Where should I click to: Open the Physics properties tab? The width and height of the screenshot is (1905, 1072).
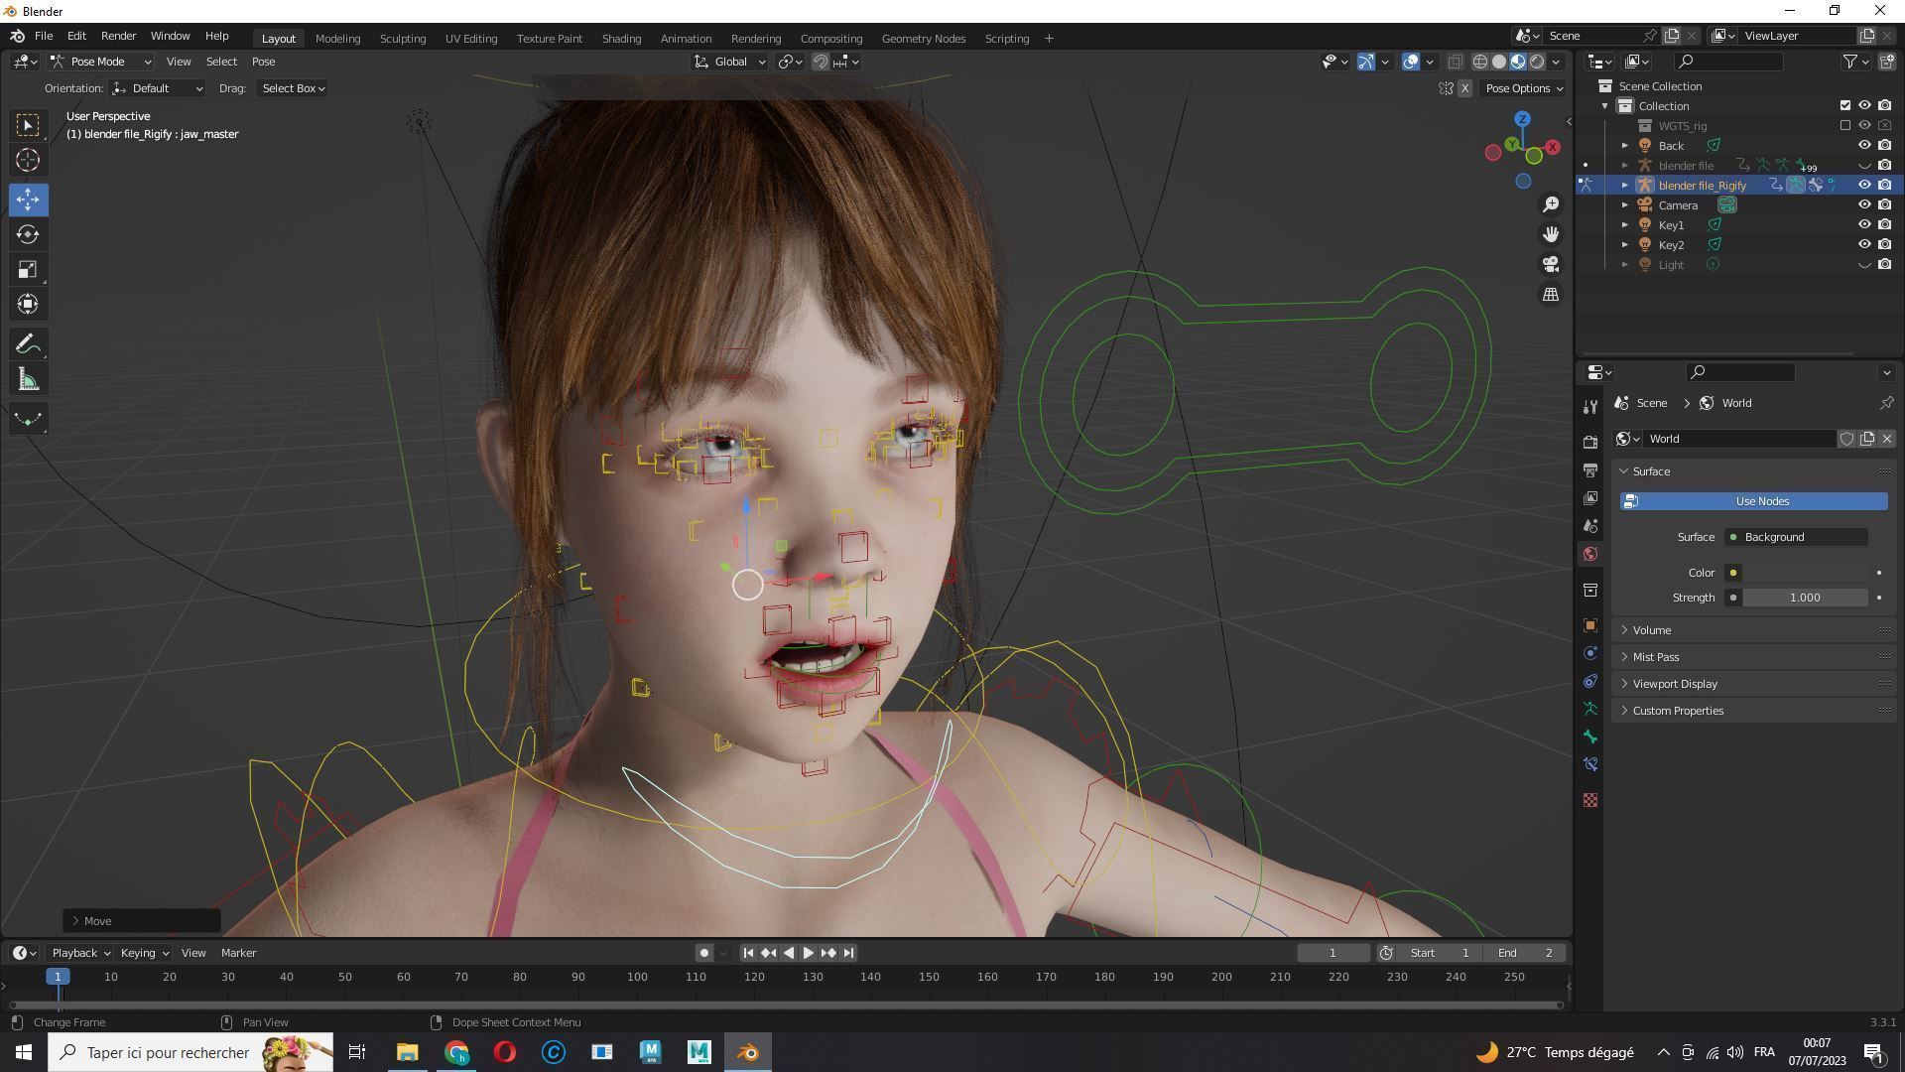click(1590, 653)
